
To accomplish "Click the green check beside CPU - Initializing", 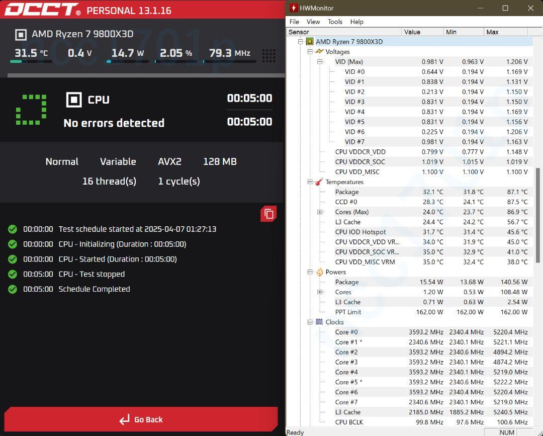I will pos(13,244).
